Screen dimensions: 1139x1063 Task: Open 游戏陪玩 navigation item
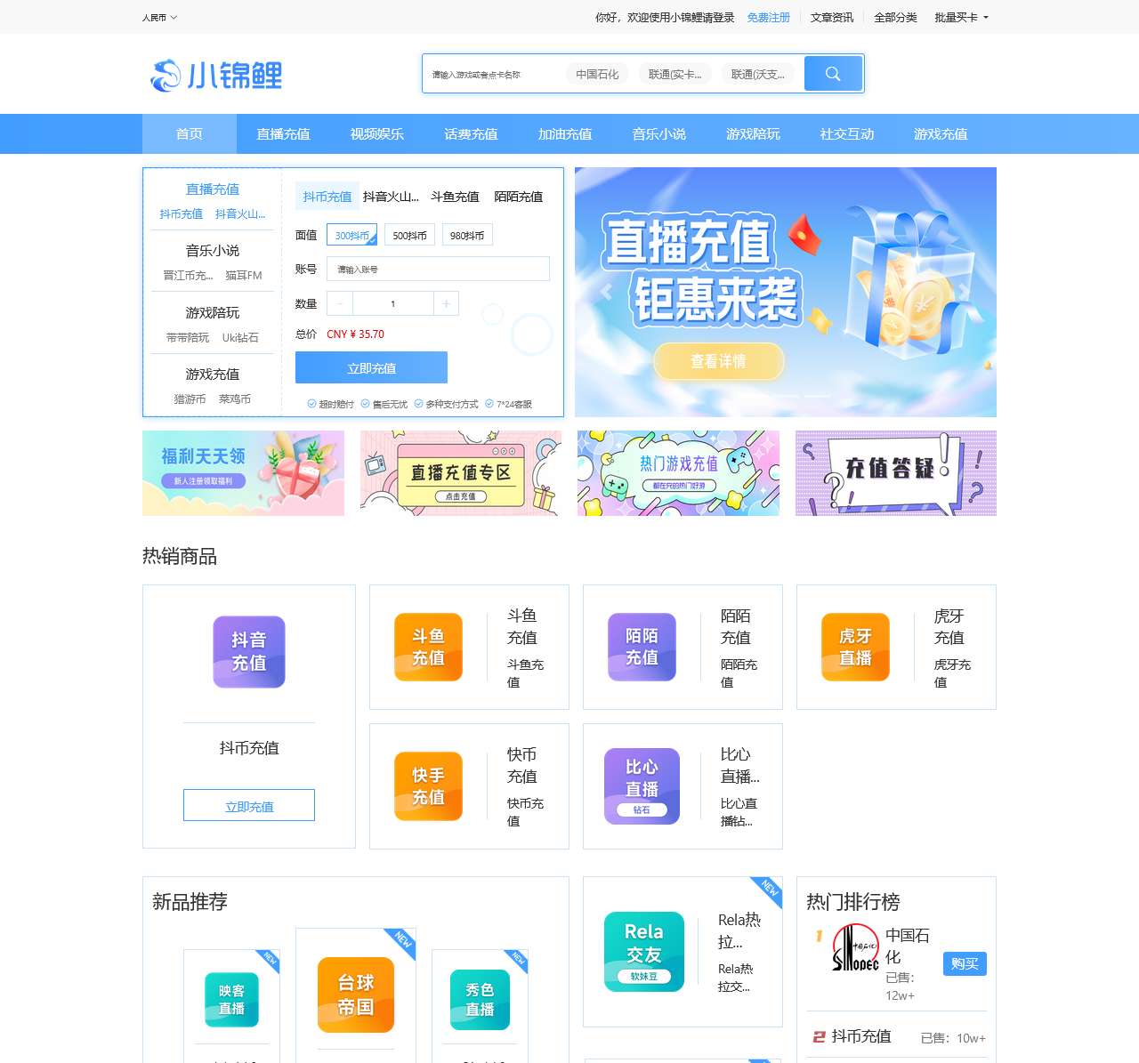coord(753,133)
